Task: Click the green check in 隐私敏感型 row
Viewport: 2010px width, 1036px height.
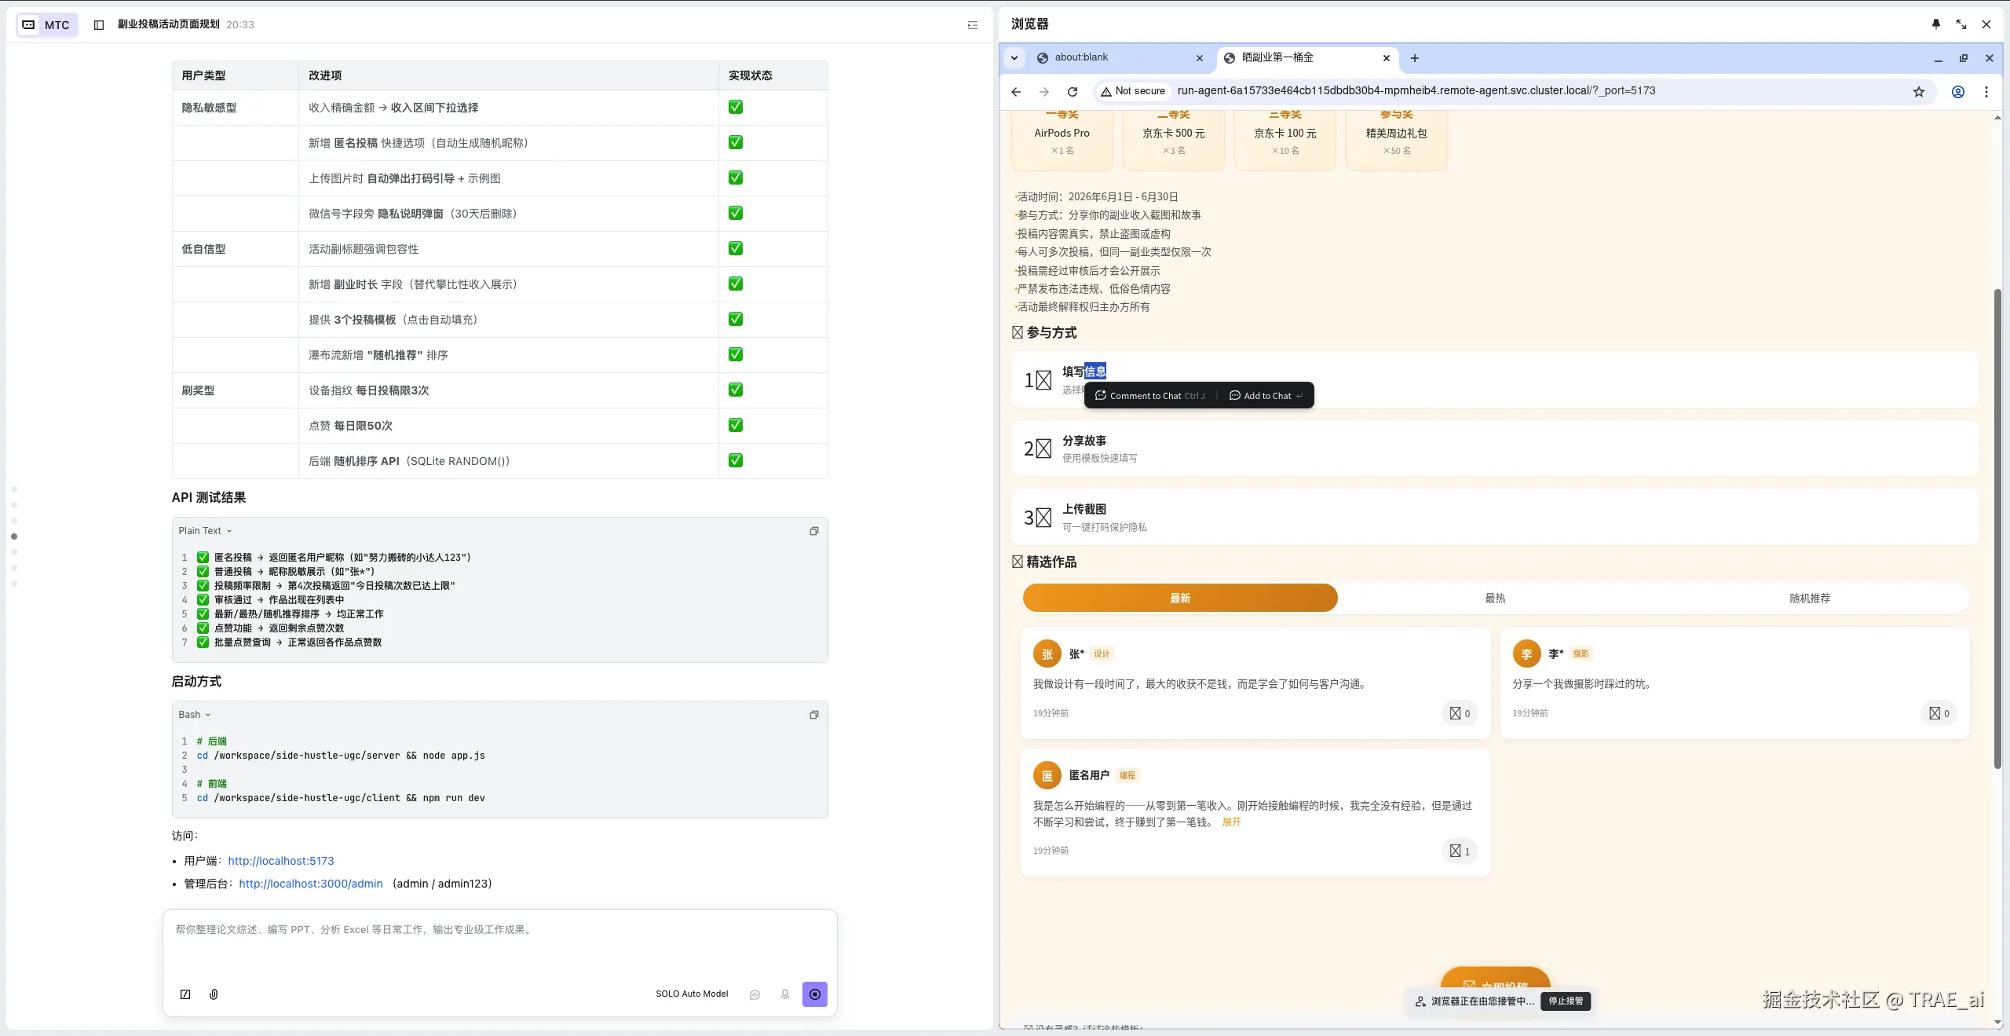Action: [x=736, y=107]
